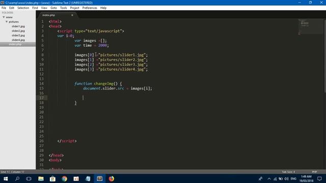
Task: Open the File menu
Action: point(4,8)
